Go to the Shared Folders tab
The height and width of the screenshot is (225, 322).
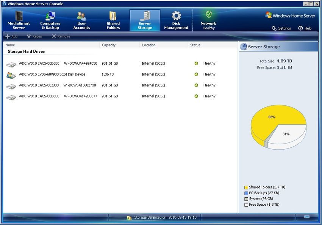(x=113, y=20)
